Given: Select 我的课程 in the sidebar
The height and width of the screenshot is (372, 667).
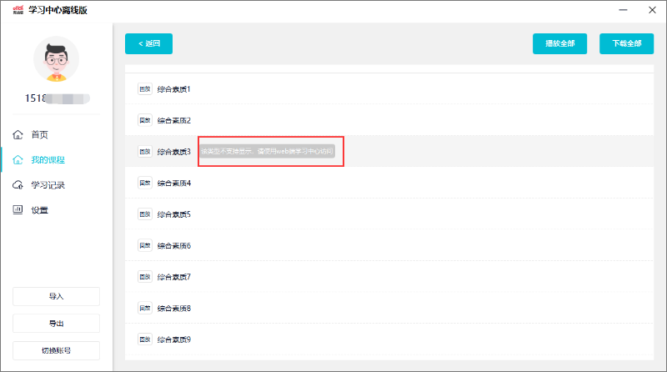Looking at the screenshot, I should click(x=48, y=159).
